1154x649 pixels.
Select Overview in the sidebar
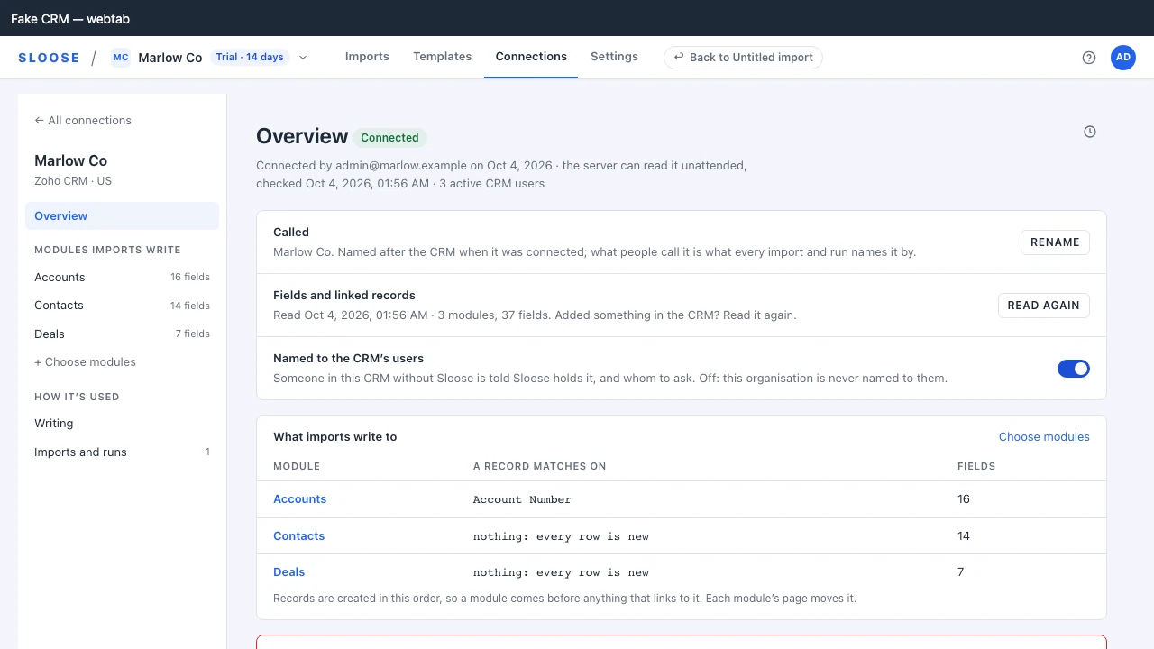[x=122, y=216]
